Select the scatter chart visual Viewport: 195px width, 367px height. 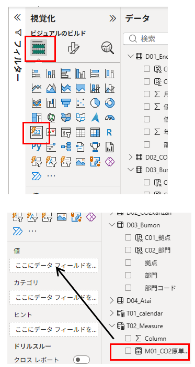pyautogui.click(x=81, y=103)
